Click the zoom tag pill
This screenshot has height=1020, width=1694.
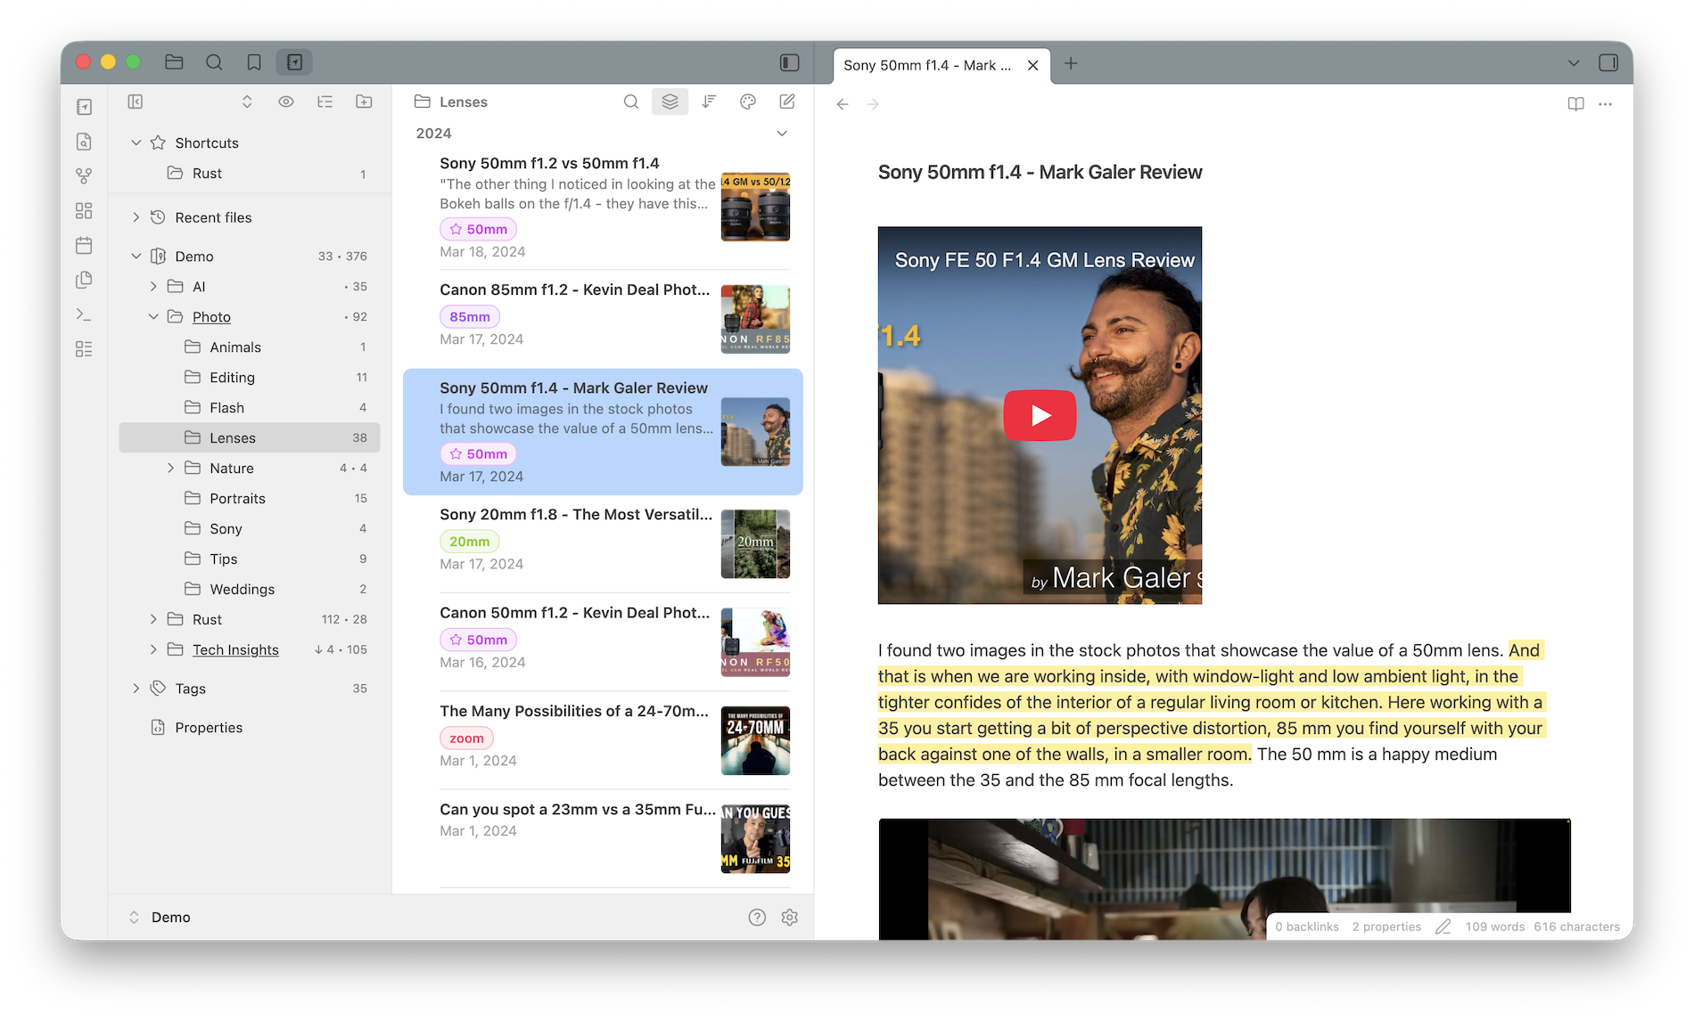click(466, 738)
